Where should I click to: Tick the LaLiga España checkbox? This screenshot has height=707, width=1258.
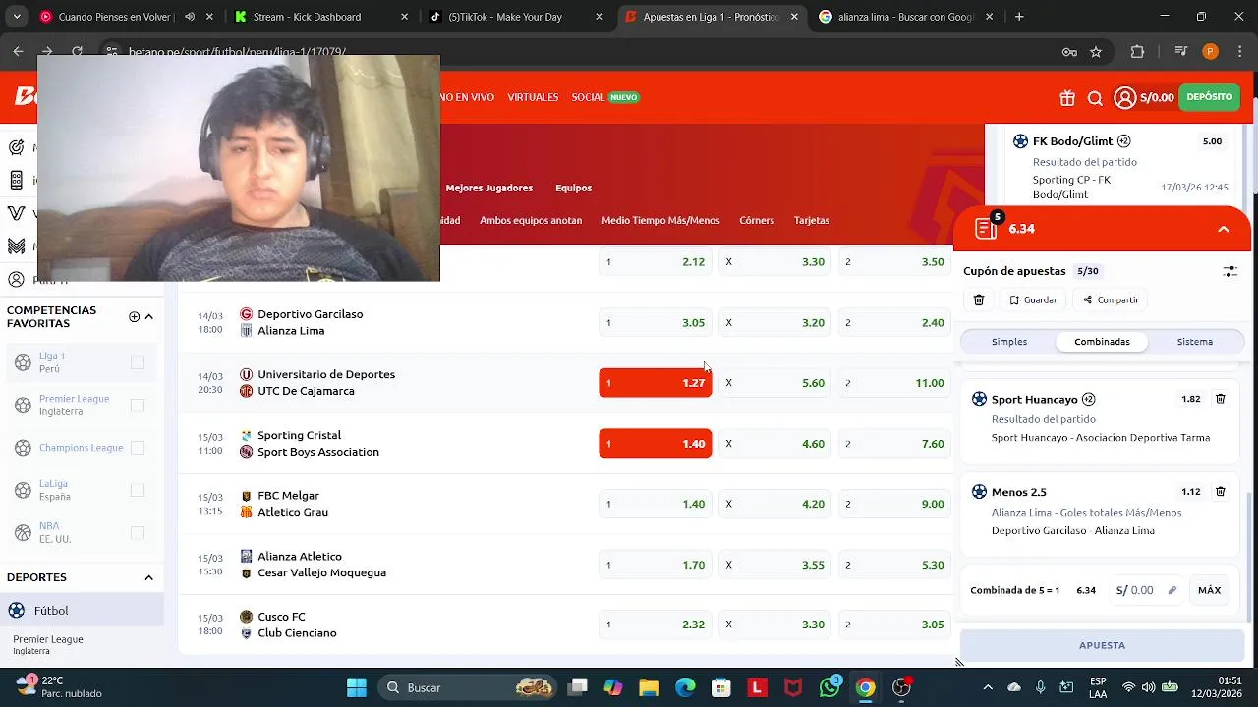(138, 490)
